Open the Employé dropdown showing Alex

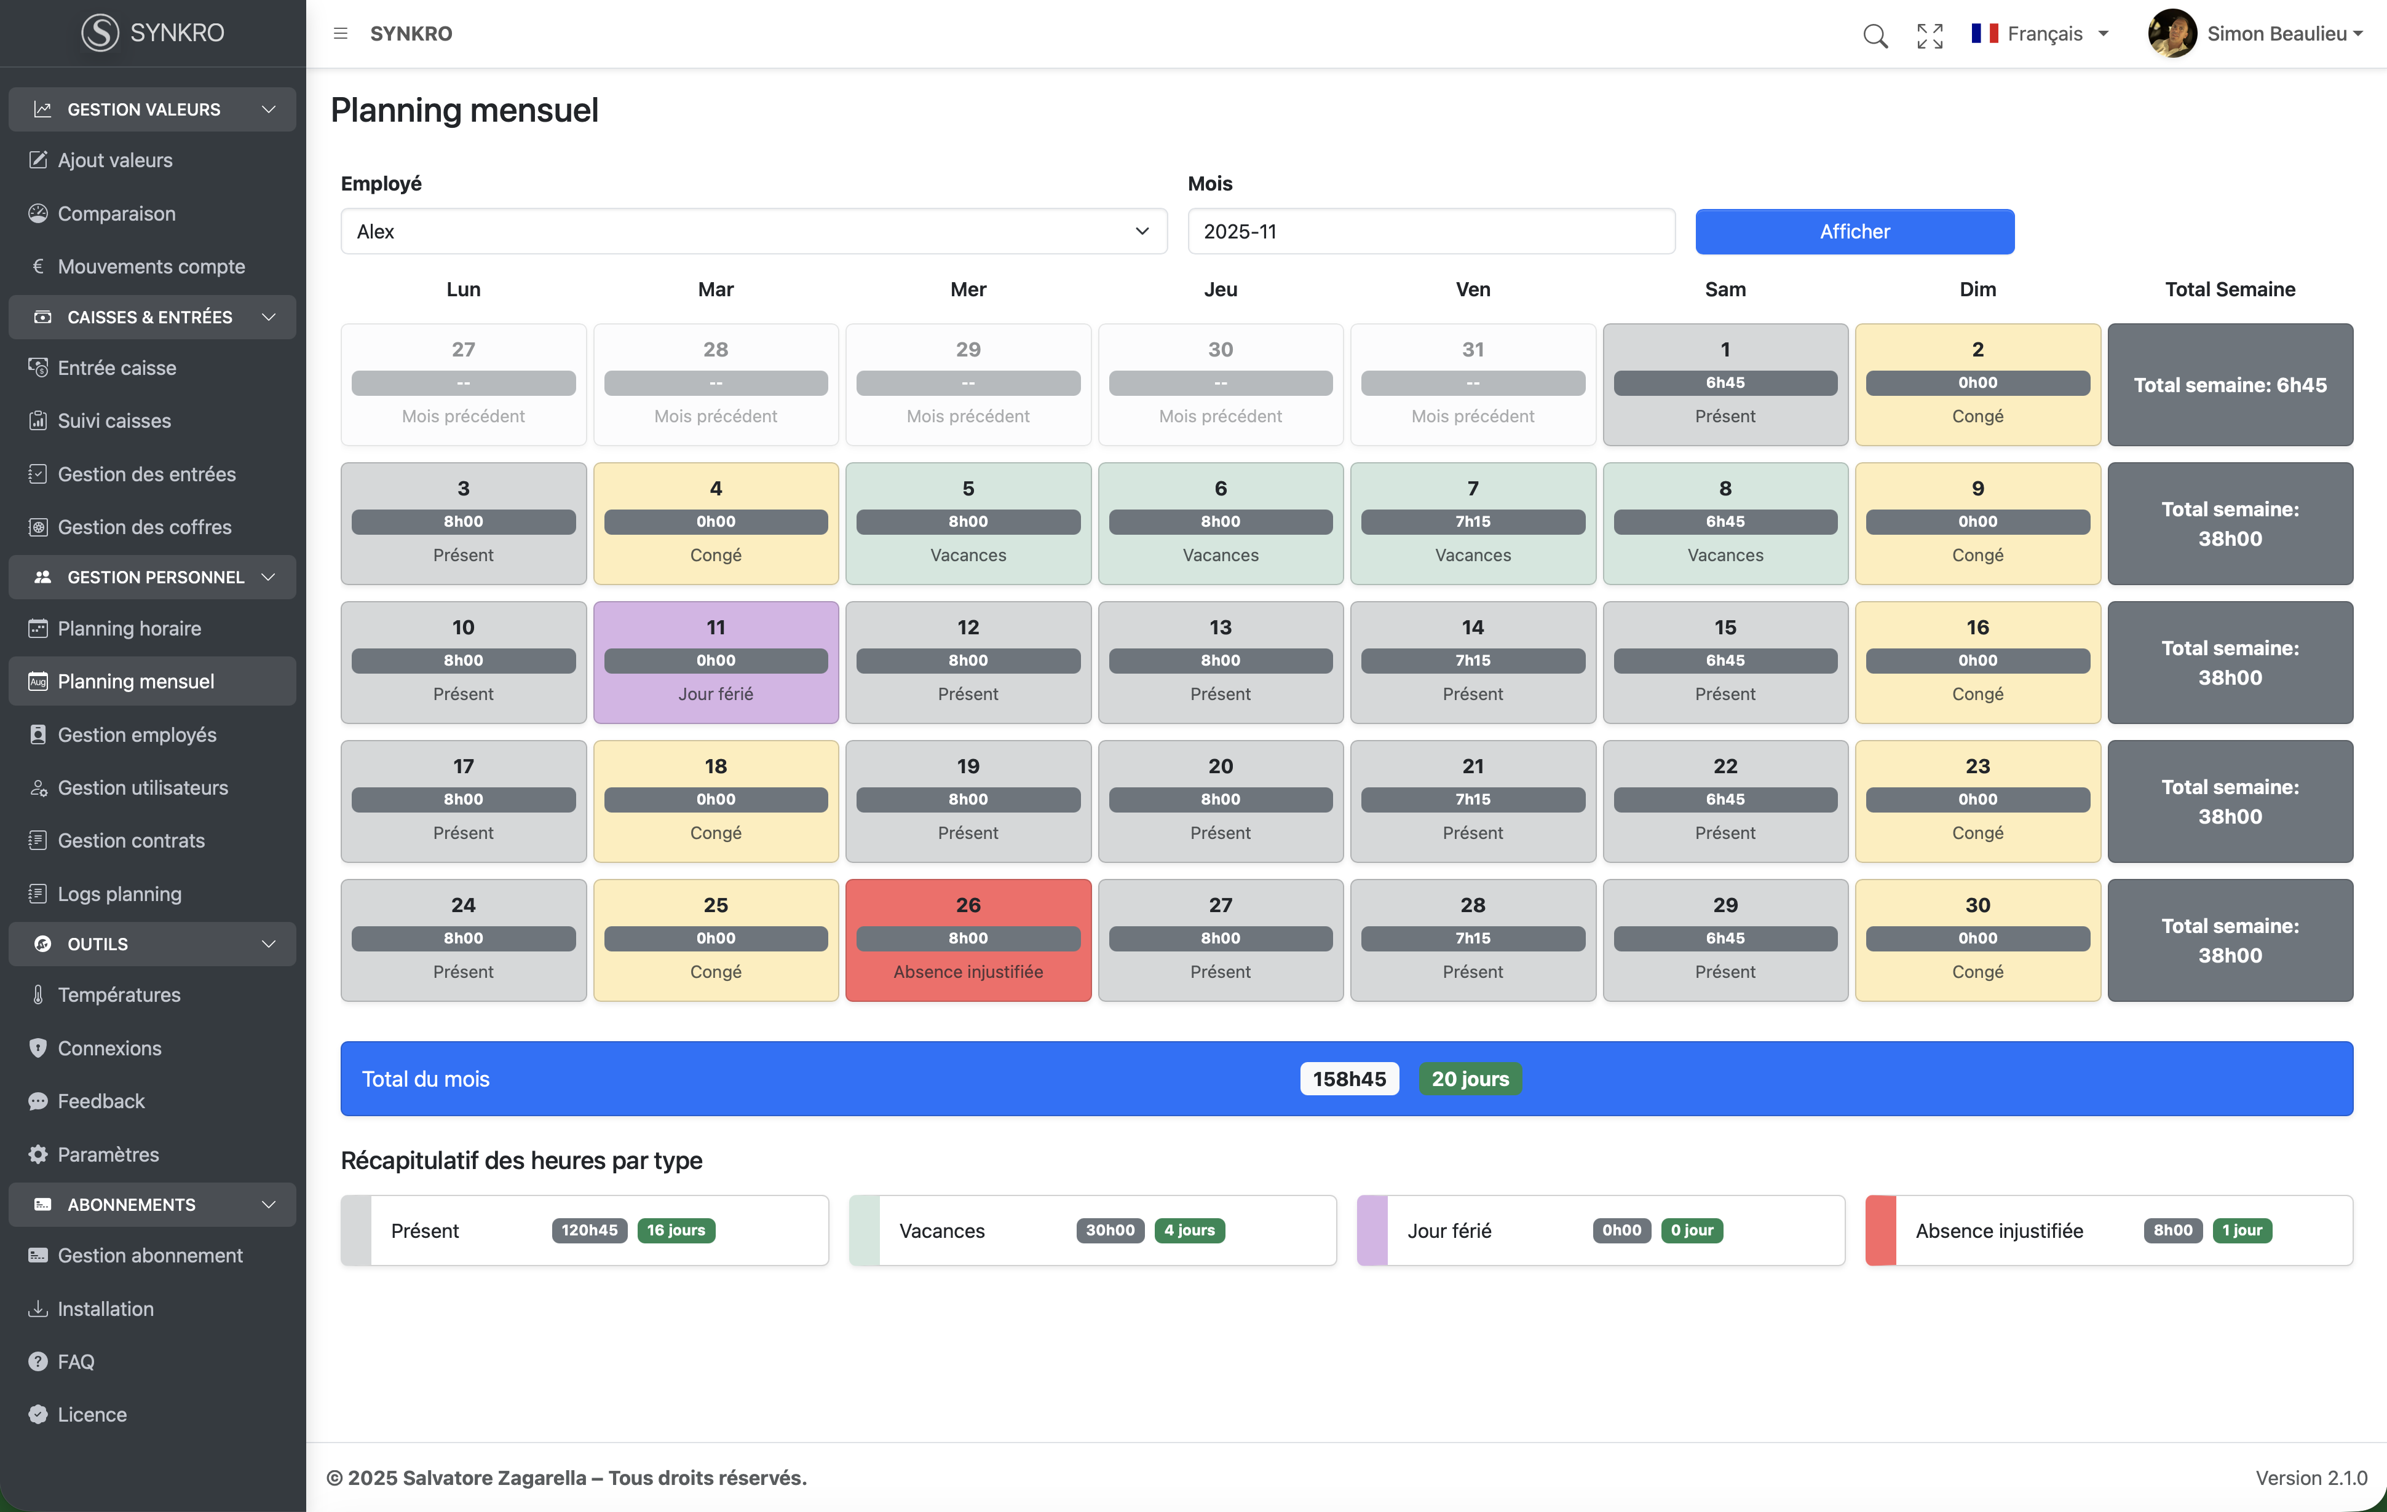pyautogui.click(x=753, y=231)
